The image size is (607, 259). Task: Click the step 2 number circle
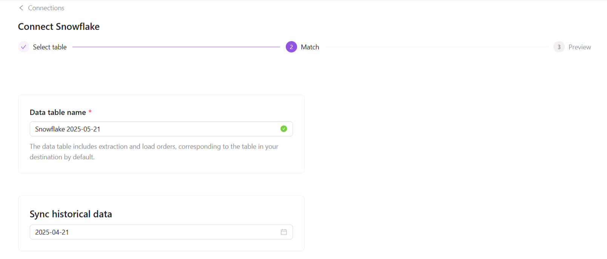(291, 47)
